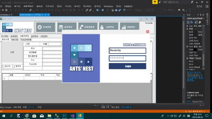The image size is (212, 119).
Task: Navigate backward with blue circle arrow
Action: tap(97, 10)
